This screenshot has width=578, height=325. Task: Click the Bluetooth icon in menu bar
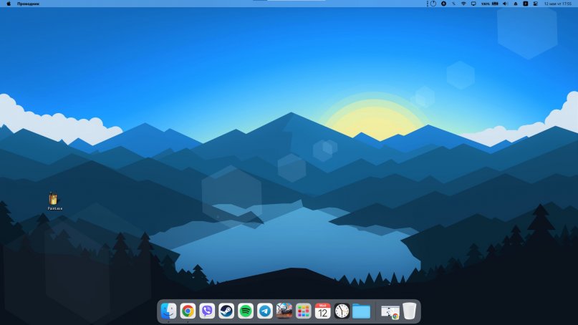click(454, 4)
